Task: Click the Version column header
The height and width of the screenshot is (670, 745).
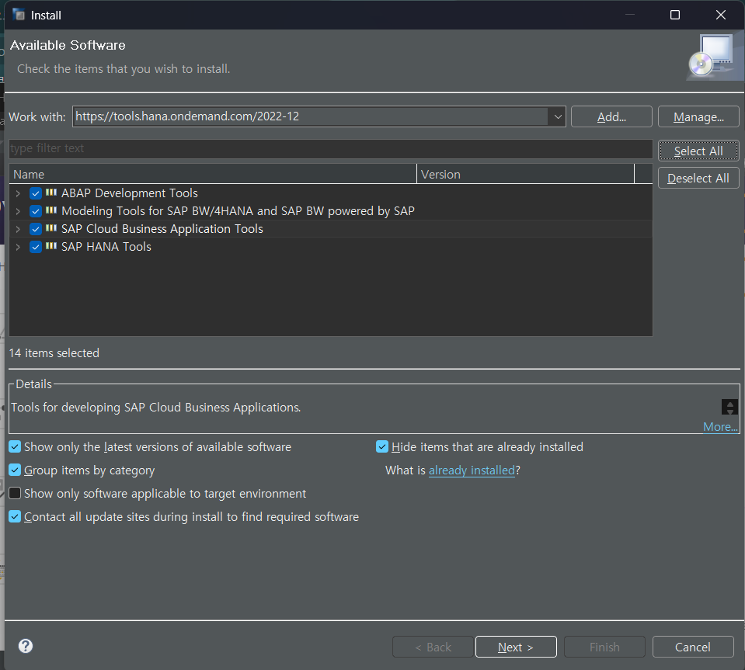Action: tap(525, 174)
